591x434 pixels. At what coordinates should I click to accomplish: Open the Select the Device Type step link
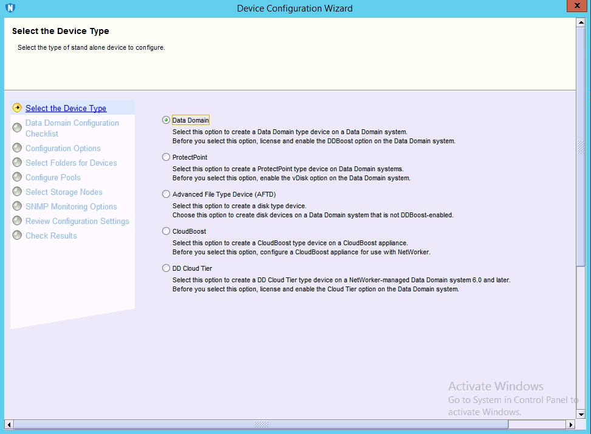tap(66, 108)
